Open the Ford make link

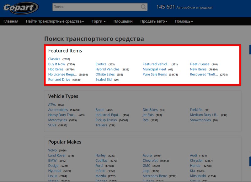(99, 166)
